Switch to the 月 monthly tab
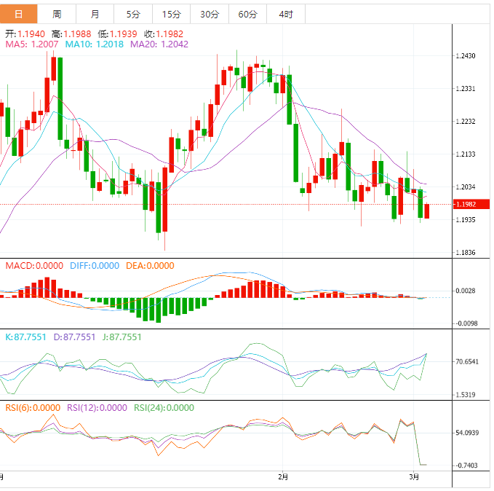Screen dimensions: 494x491 click(95, 14)
